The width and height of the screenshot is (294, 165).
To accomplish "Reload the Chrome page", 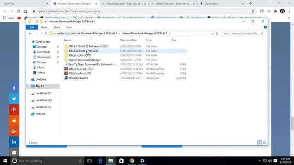I will (18, 11).
